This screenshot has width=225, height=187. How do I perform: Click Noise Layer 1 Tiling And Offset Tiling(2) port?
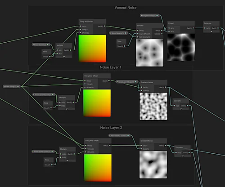(x=85, y=84)
